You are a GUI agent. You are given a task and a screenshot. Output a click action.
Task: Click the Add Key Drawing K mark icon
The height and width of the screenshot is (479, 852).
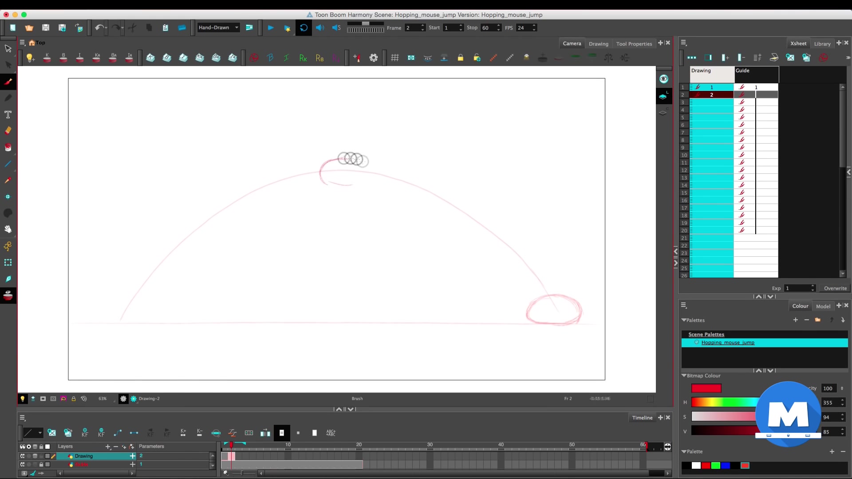pos(47,58)
